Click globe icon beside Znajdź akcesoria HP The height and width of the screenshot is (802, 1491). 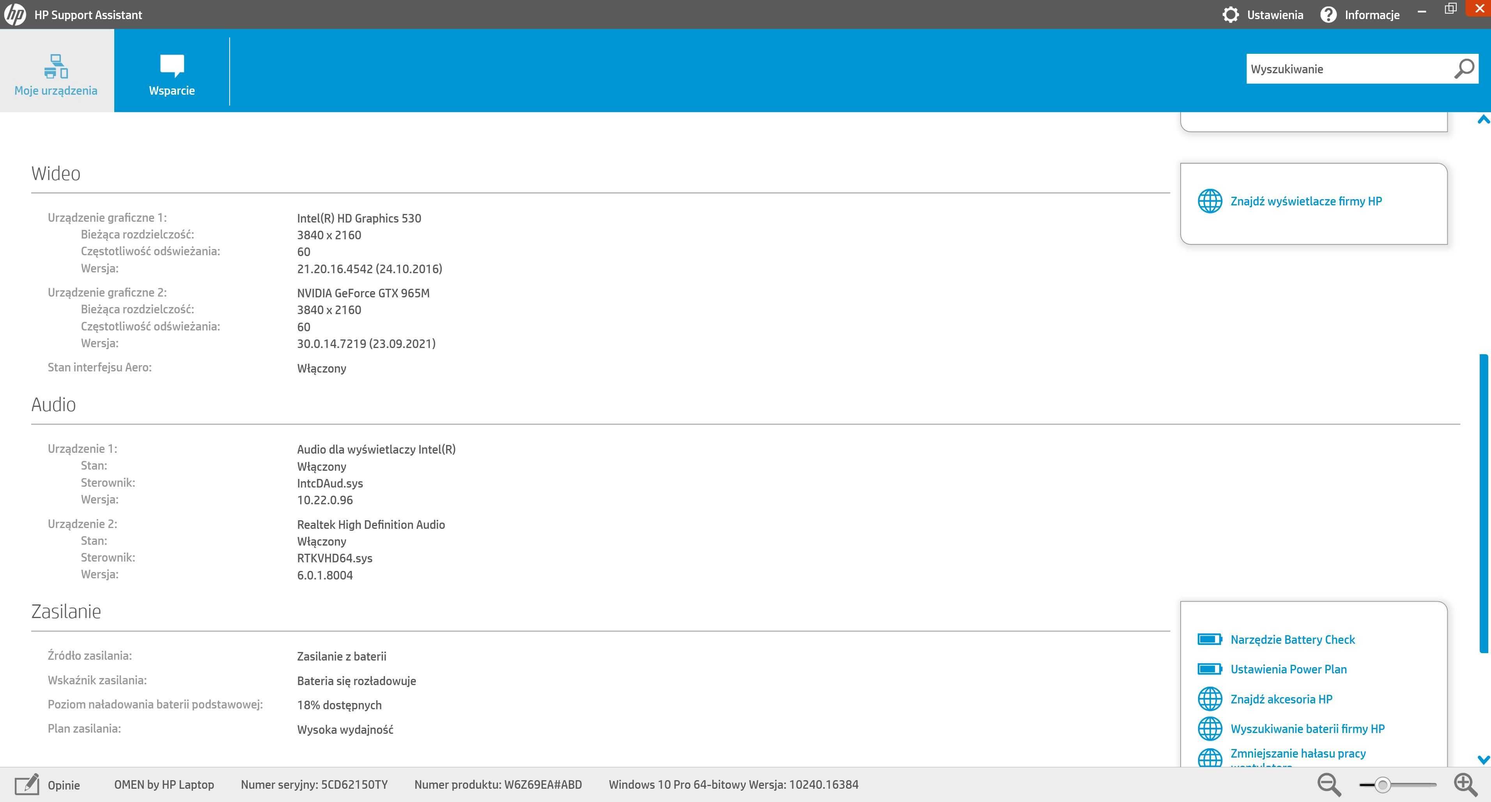coord(1210,699)
